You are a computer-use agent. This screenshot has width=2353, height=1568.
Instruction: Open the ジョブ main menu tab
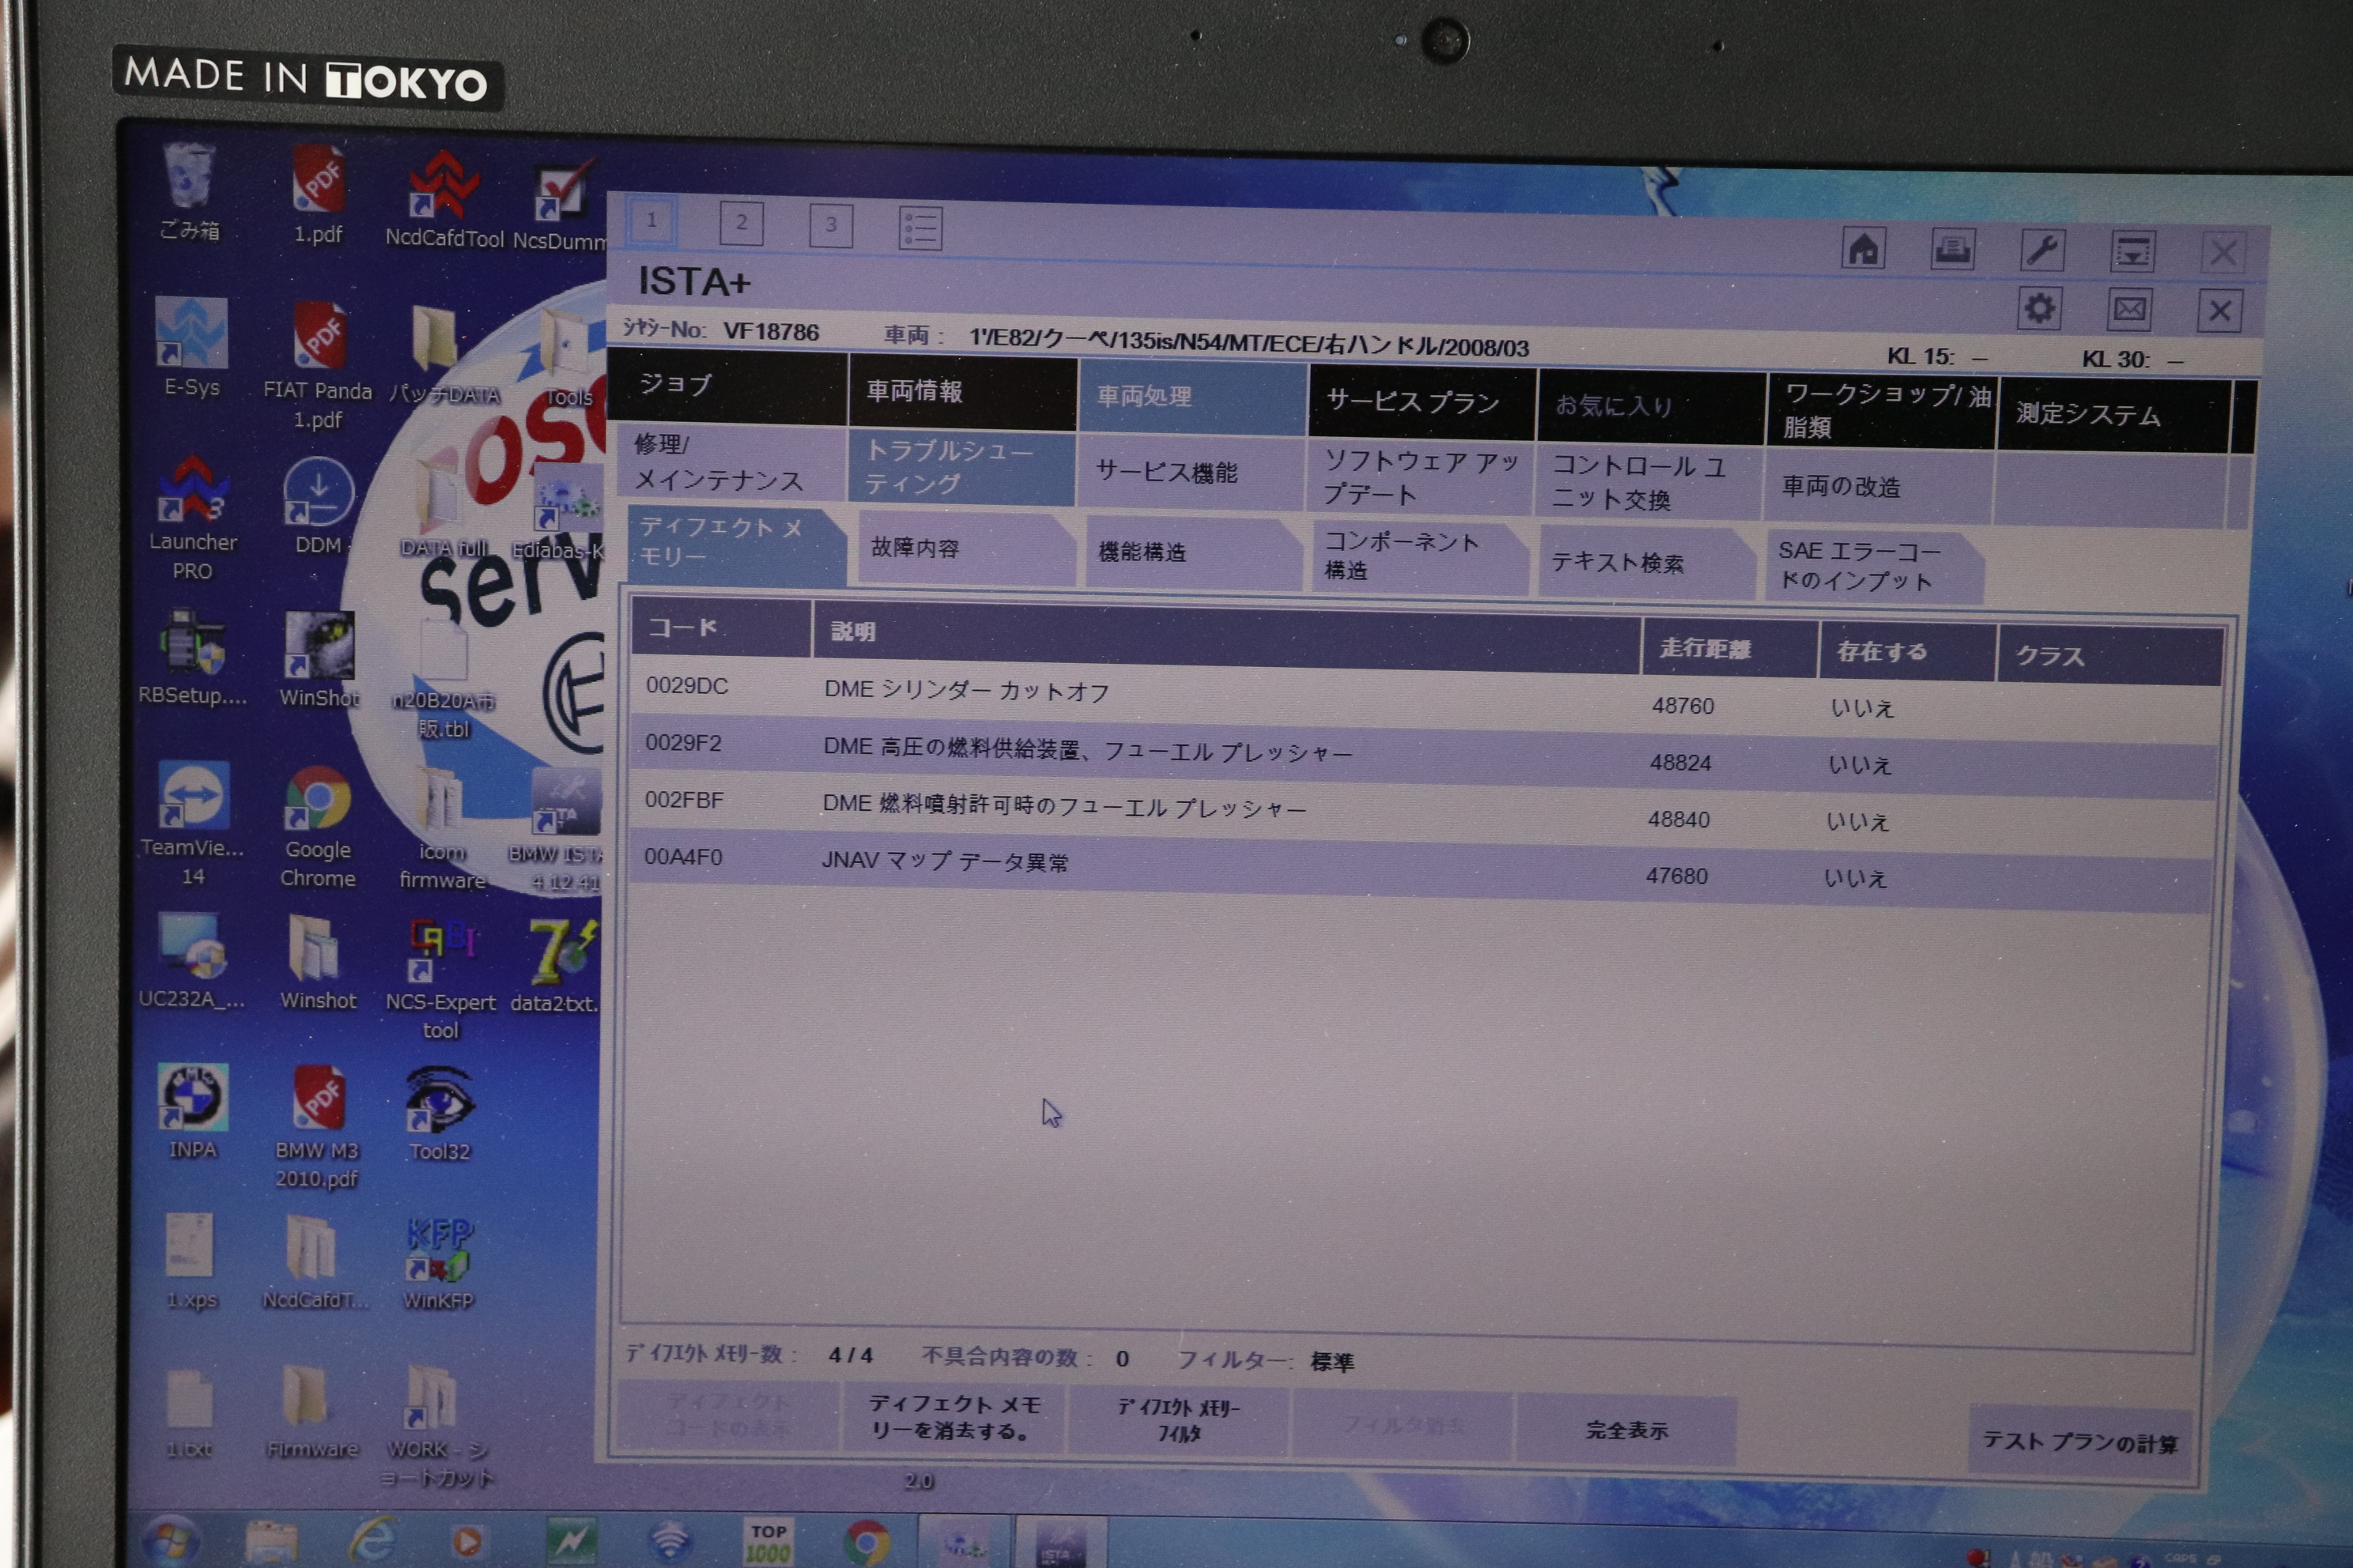pos(727,385)
